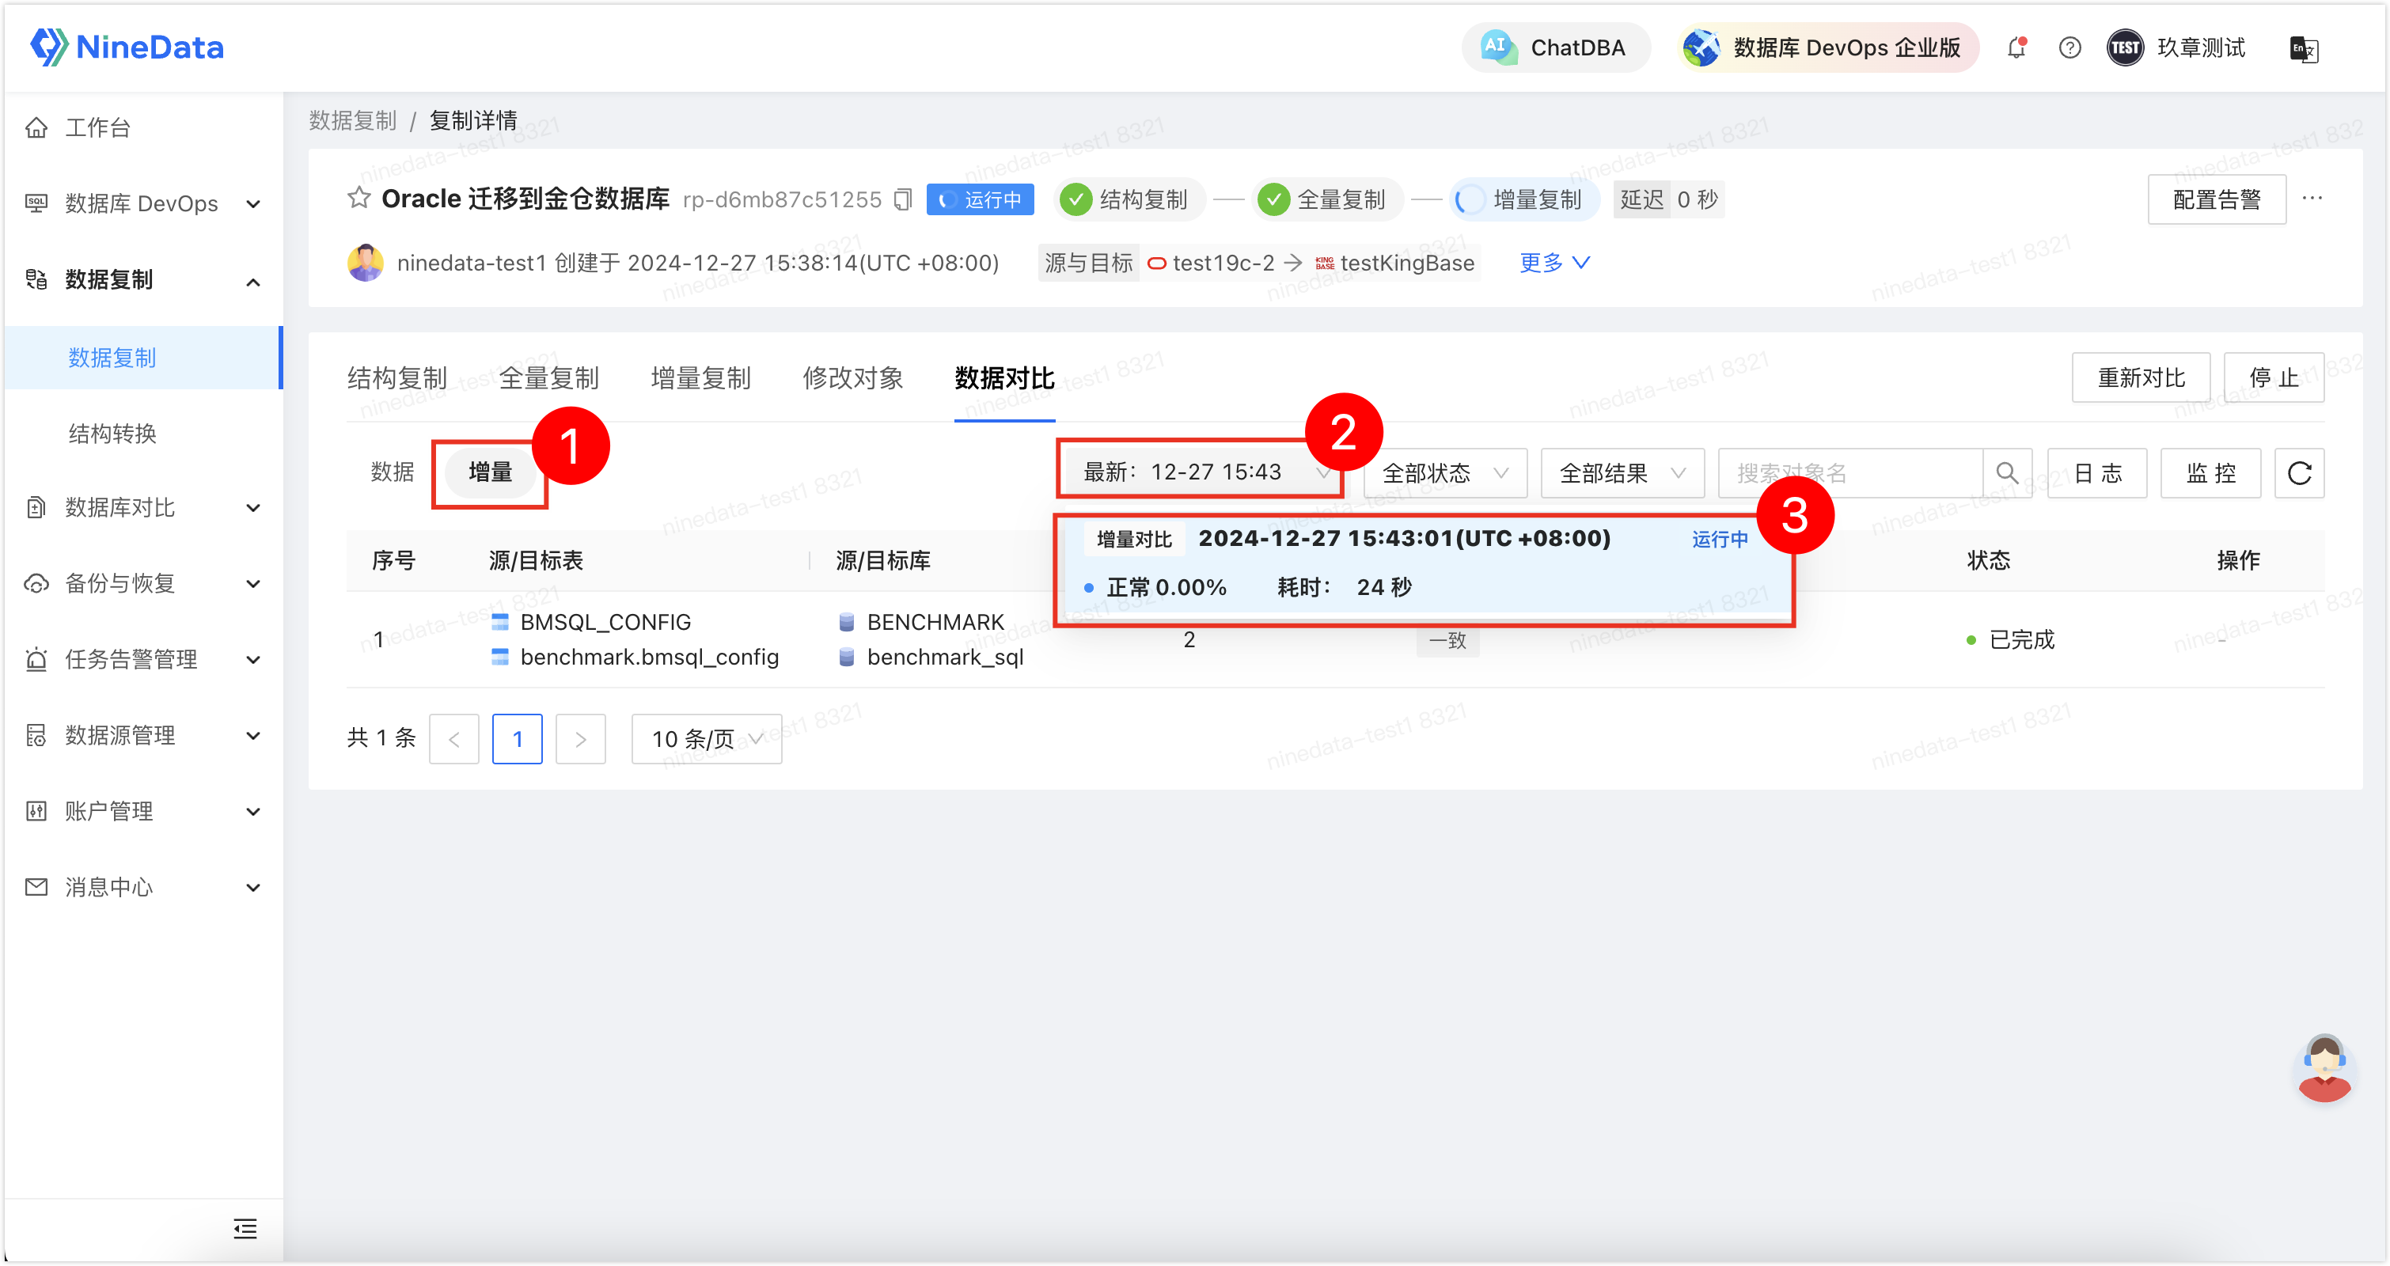Open 玖章测试 user account menu
The height and width of the screenshot is (1266, 2390).
point(2176,47)
